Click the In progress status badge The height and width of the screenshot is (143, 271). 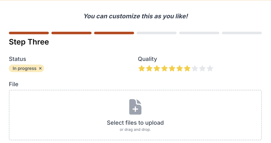[x=24, y=68]
